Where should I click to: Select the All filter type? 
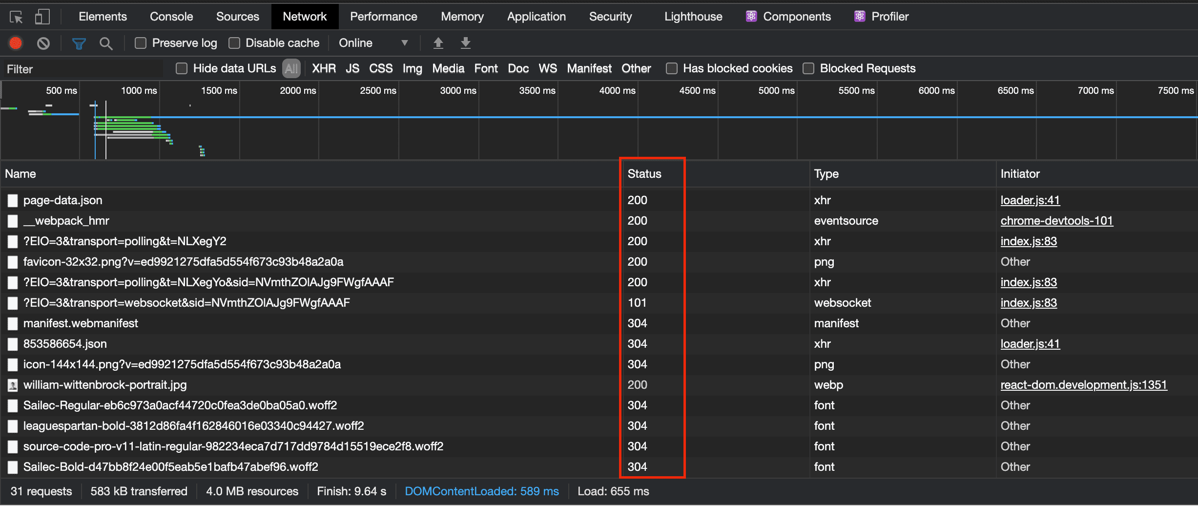click(291, 68)
